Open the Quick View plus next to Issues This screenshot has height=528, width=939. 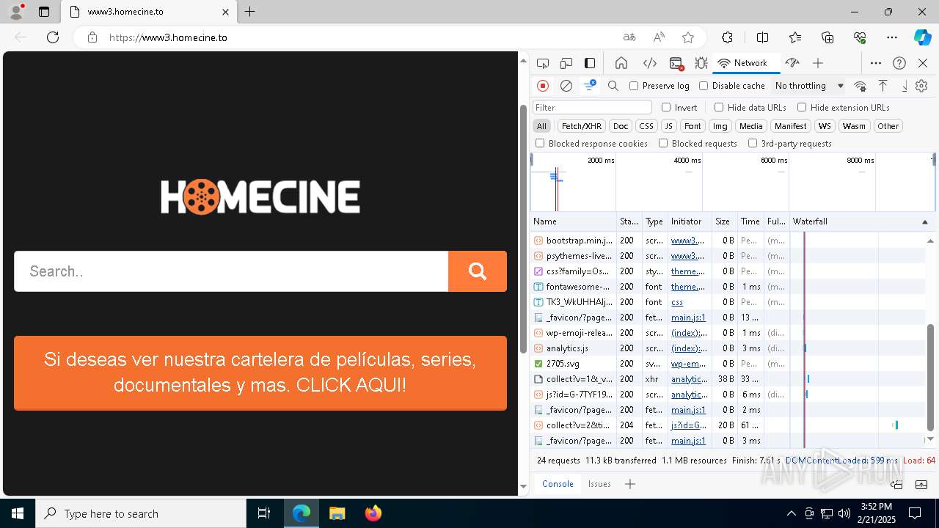tap(629, 484)
